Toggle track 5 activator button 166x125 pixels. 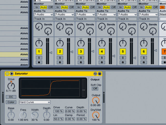(x=123, y=51)
